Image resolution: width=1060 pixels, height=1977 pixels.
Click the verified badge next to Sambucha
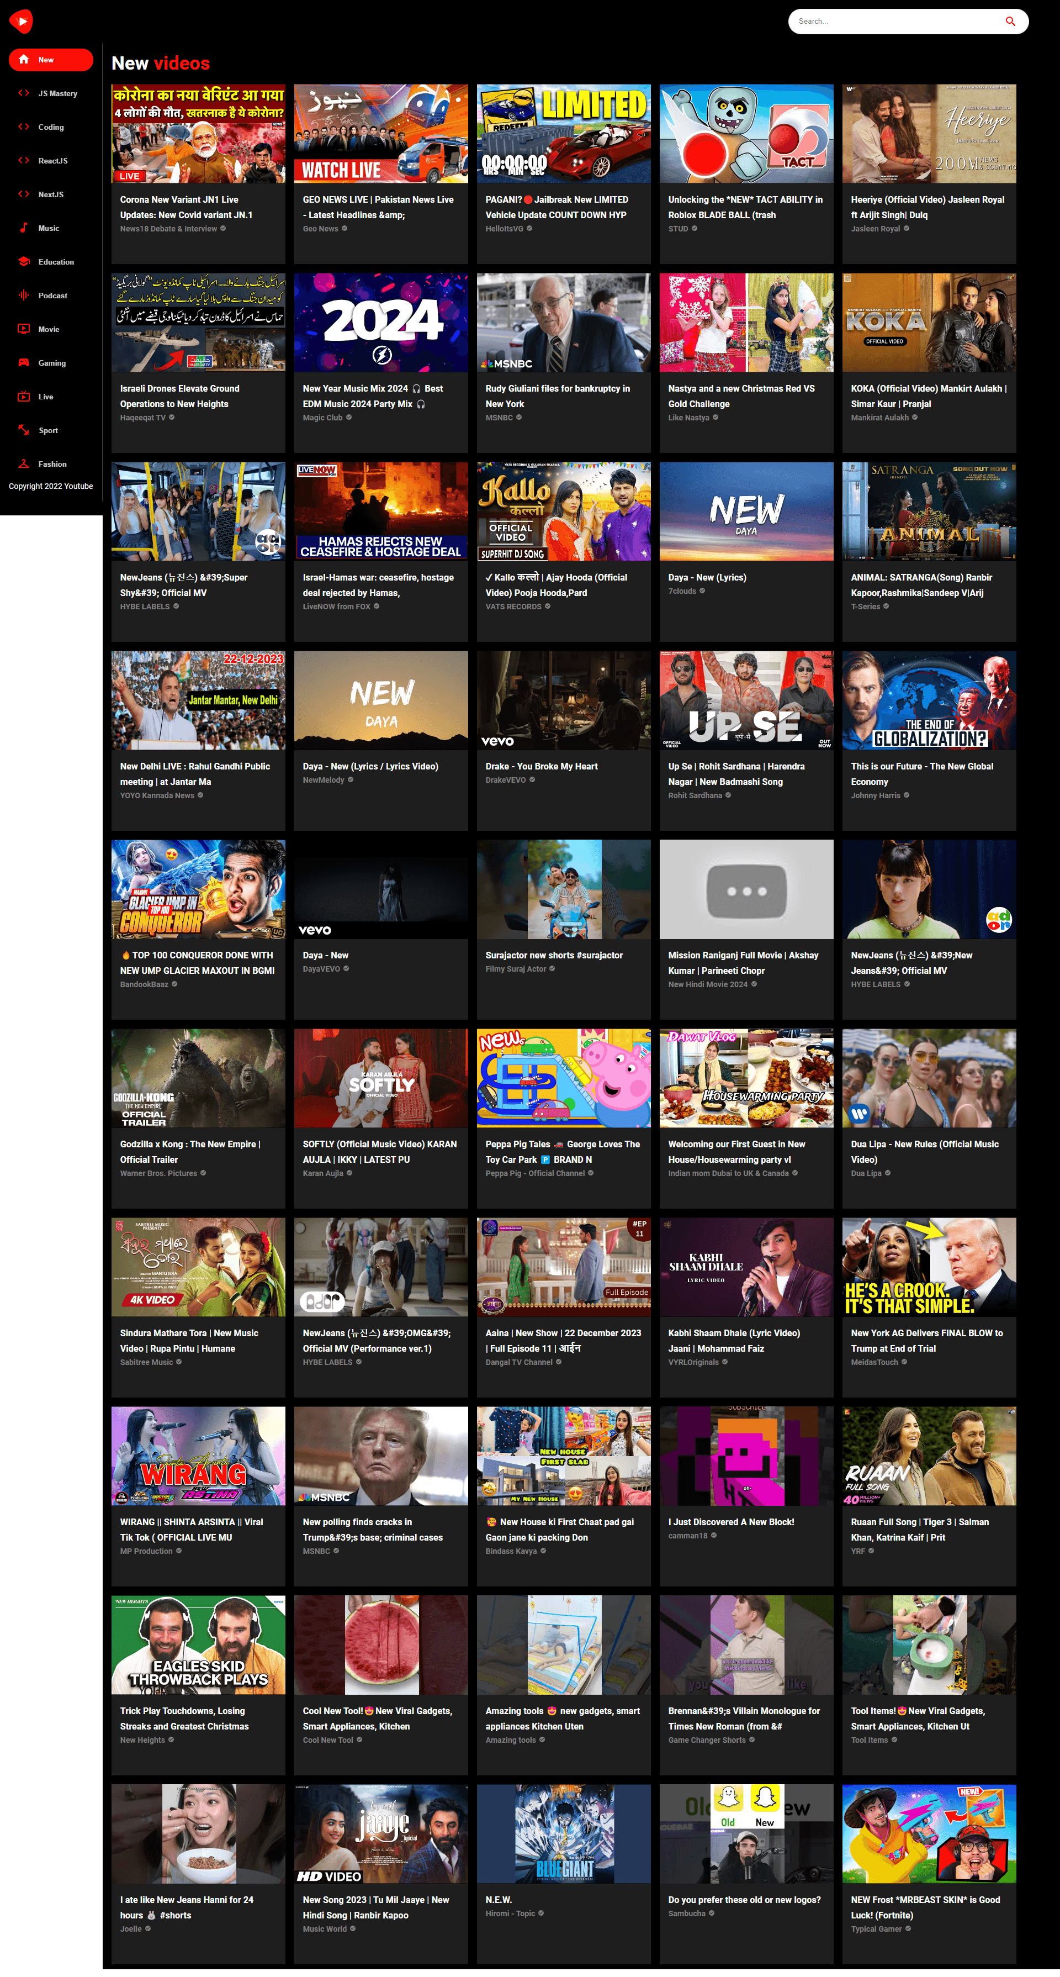(x=712, y=1913)
